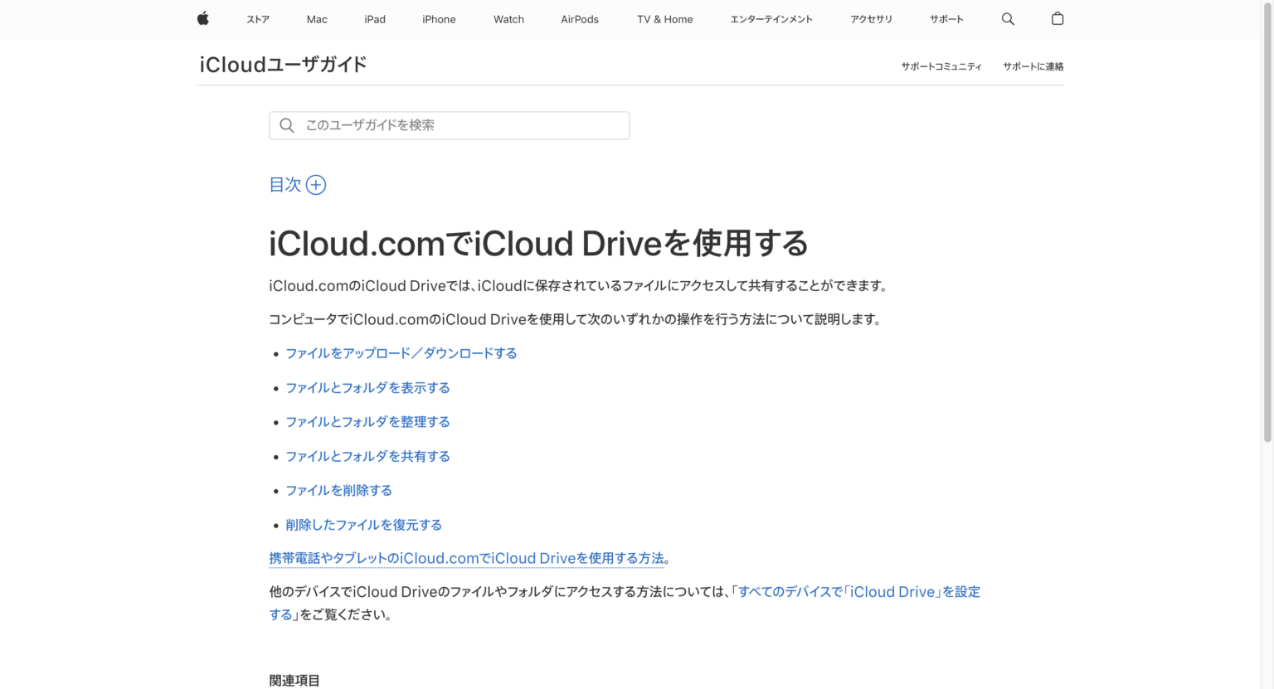1274x689 pixels.
Task: Click the magnifier icon in the guide search field
Action: coord(286,124)
